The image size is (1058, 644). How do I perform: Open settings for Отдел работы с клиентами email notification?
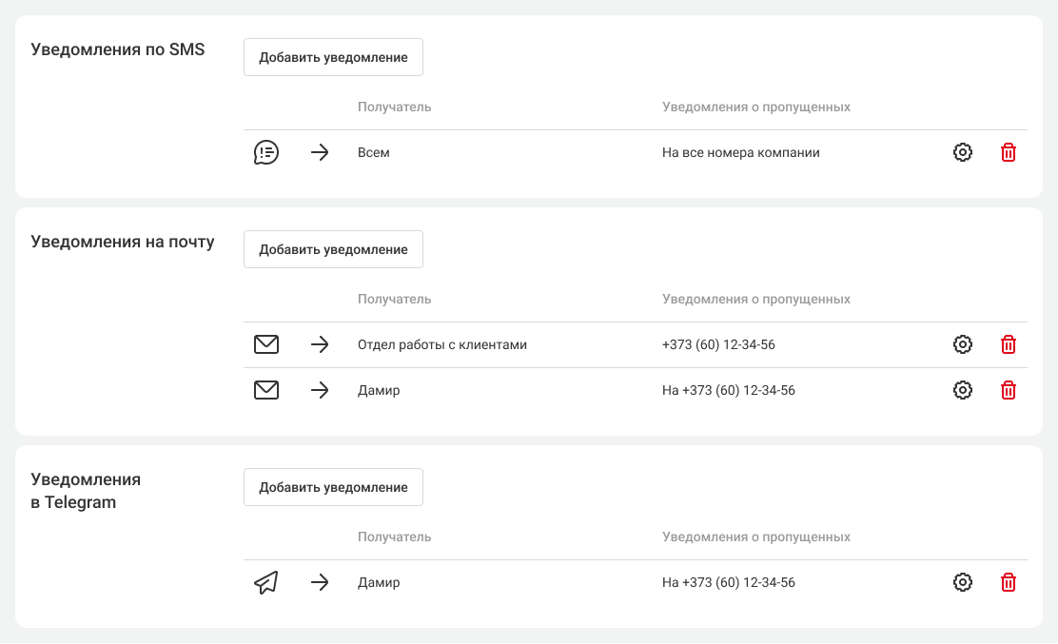[963, 344]
